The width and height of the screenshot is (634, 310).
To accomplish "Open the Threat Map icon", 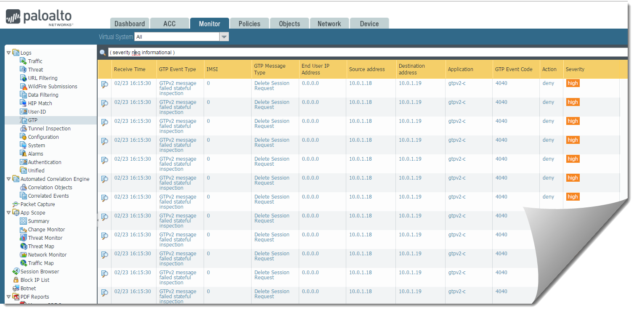I will tap(24, 246).
